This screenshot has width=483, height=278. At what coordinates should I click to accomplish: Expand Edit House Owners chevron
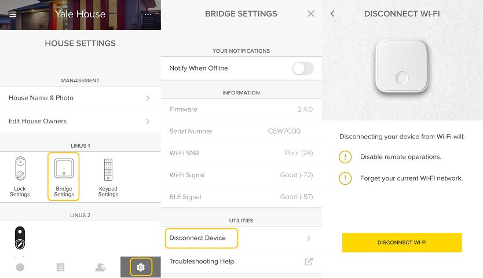point(148,122)
